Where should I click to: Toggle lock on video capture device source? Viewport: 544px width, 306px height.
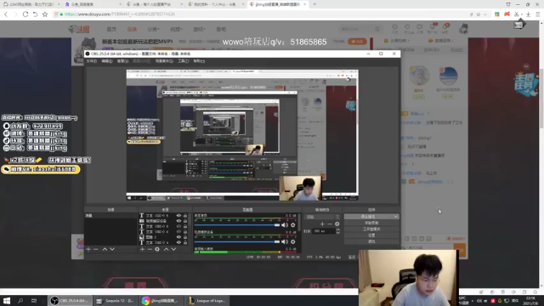click(185, 221)
